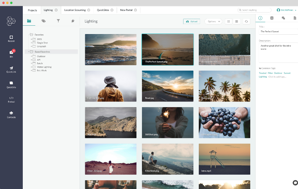The image size is (298, 189).
Task: Switch to the Lighting tab
Action: coord(48,10)
